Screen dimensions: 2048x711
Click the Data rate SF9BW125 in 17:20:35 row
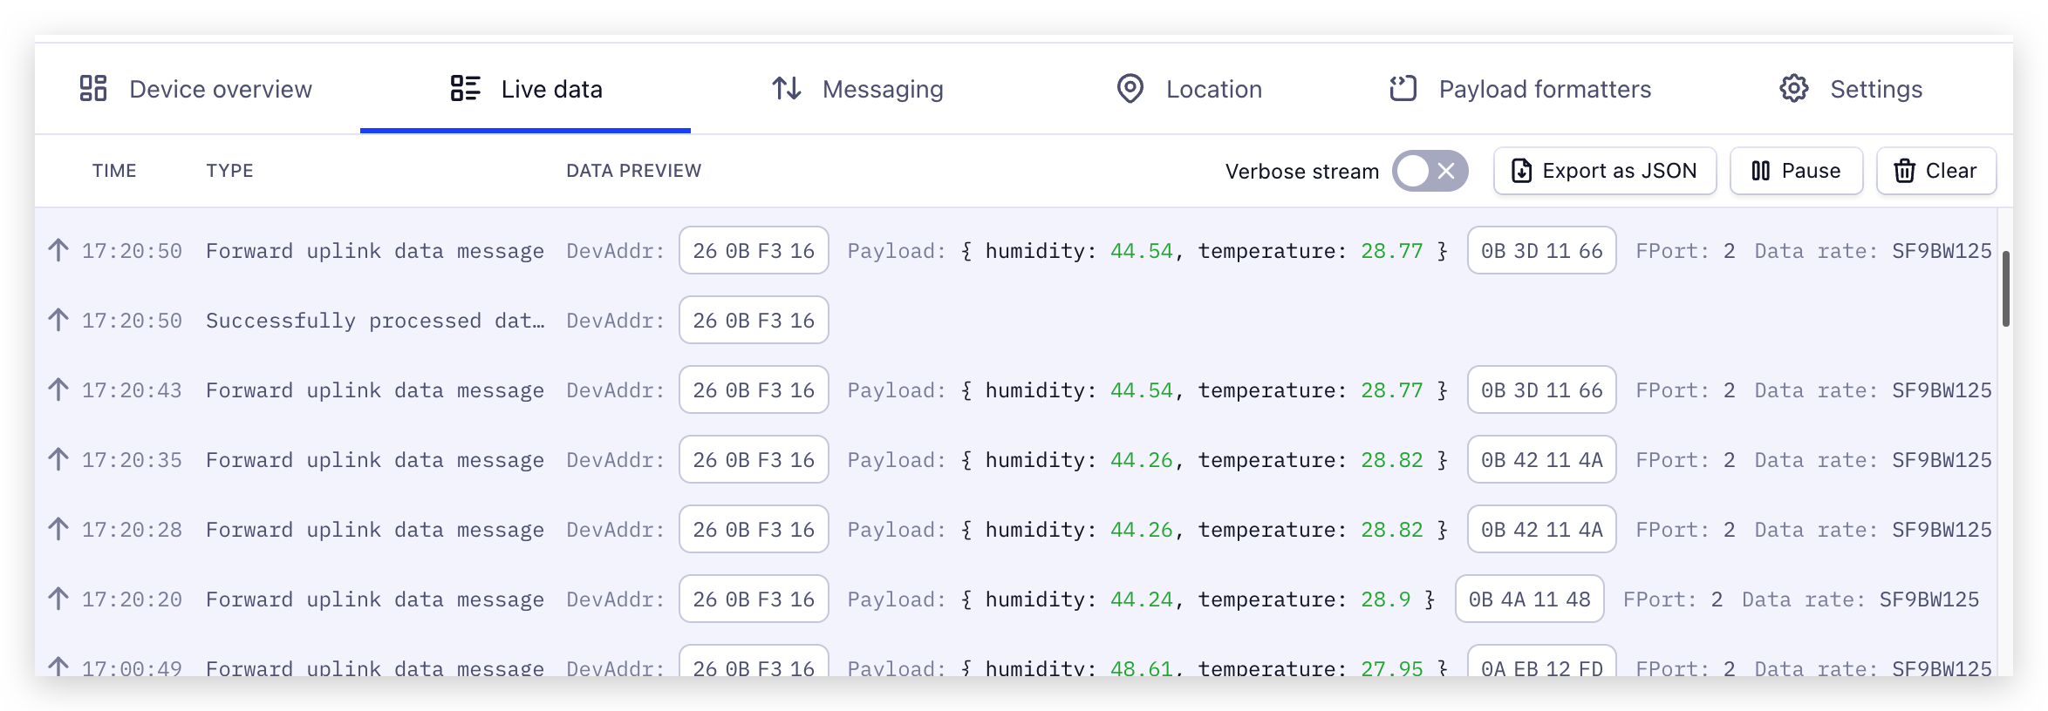1942,460
